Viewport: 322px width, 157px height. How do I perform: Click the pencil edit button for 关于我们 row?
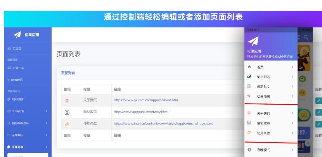coord(319,100)
